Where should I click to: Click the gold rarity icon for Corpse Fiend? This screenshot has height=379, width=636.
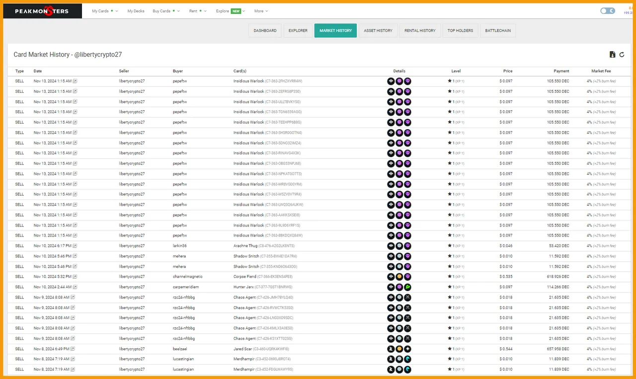pyautogui.click(x=399, y=277)
